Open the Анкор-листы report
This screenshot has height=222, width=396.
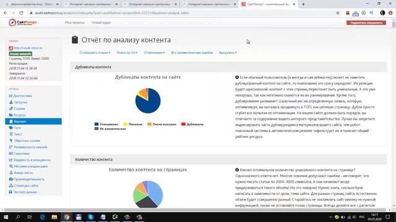click(21, 173)
